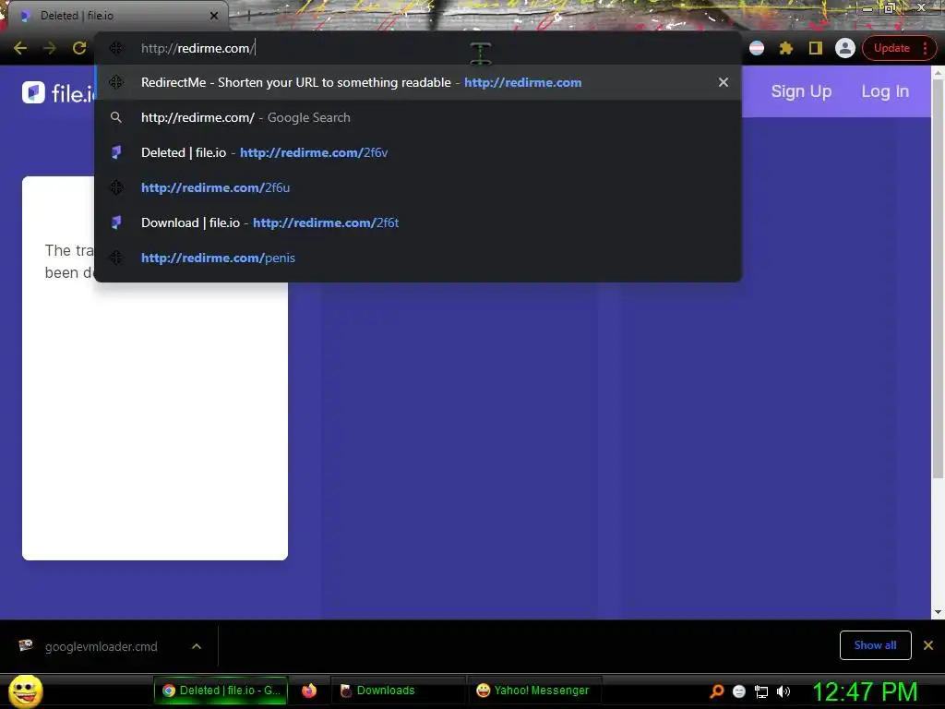Click the Update button
The width and height of the screenshot is (945, 709).
coord(891,48)
